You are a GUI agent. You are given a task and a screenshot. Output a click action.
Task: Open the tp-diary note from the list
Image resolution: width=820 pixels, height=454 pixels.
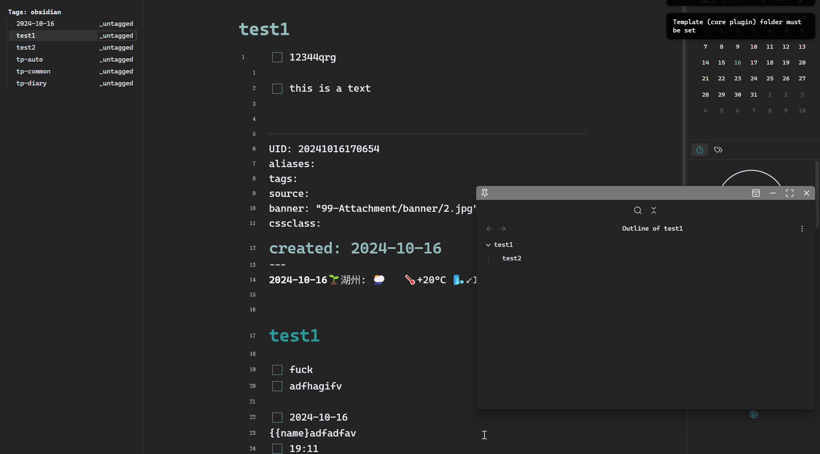click(31, 83)
